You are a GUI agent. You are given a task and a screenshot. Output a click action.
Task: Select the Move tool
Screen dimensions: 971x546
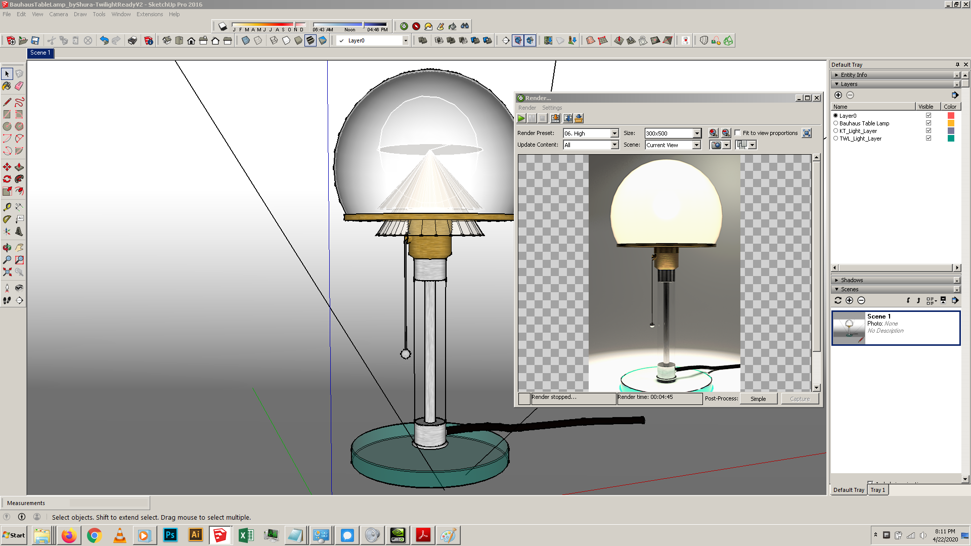pos(7,167)
